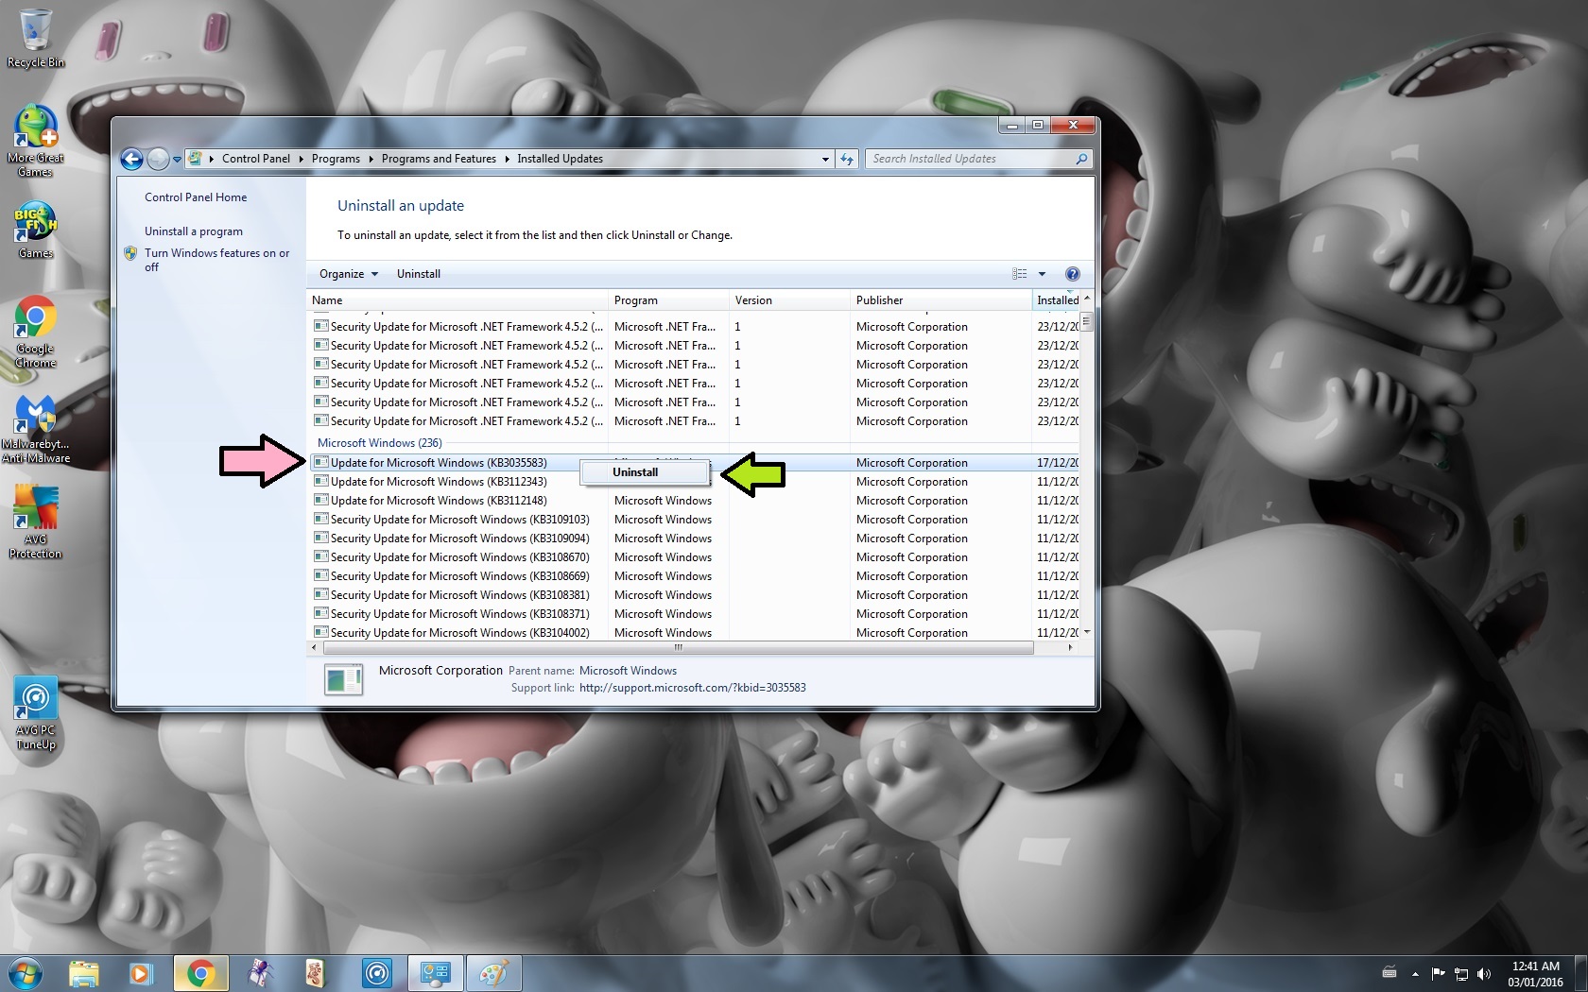The height and width of the screenshot is (992, 1588).
Task: Click the network tray icon
Action: point(1461,974)
